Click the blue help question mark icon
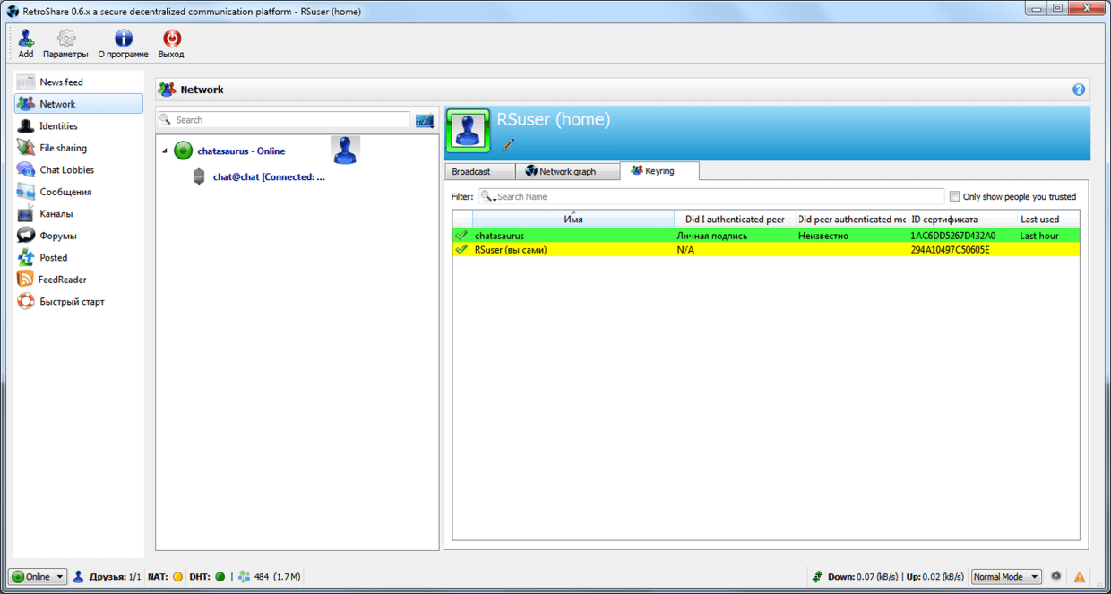The width and height of the screenshot is (1111, 594). [x=1079, y=90]
